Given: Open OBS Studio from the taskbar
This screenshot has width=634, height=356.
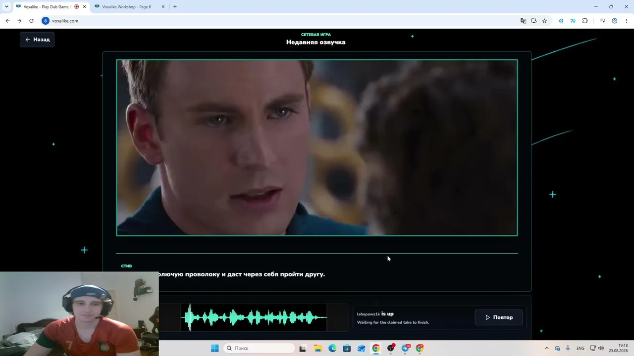Looking at the screenshot, I should (x=391, y=348).
